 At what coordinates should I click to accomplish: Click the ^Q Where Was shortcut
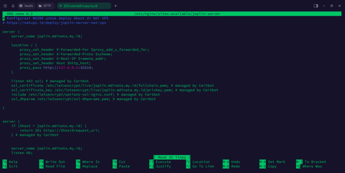pos(309,166)
